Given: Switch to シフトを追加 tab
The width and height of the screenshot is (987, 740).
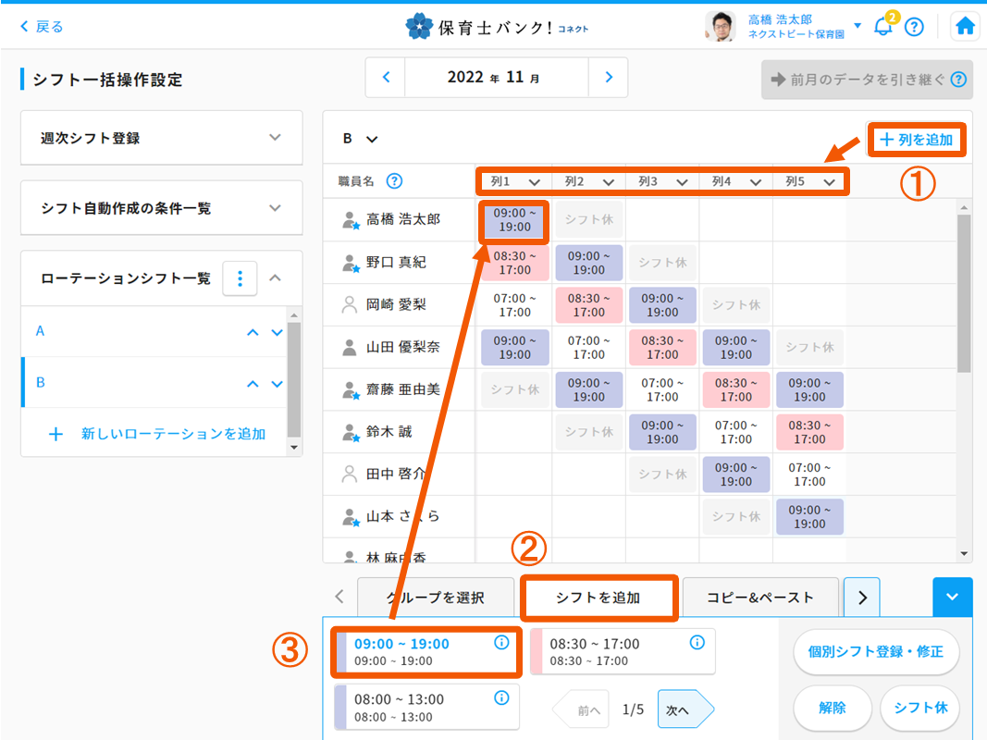Looking at the screenshot, I should coord(598,598).
